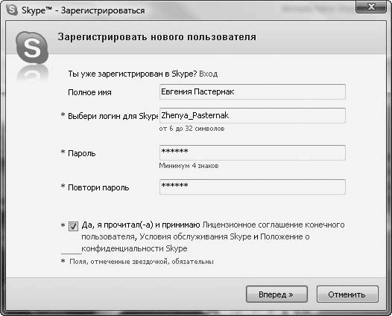Focus the Skype login field with Zhenya_Pasternak

(x=253, y=115)
